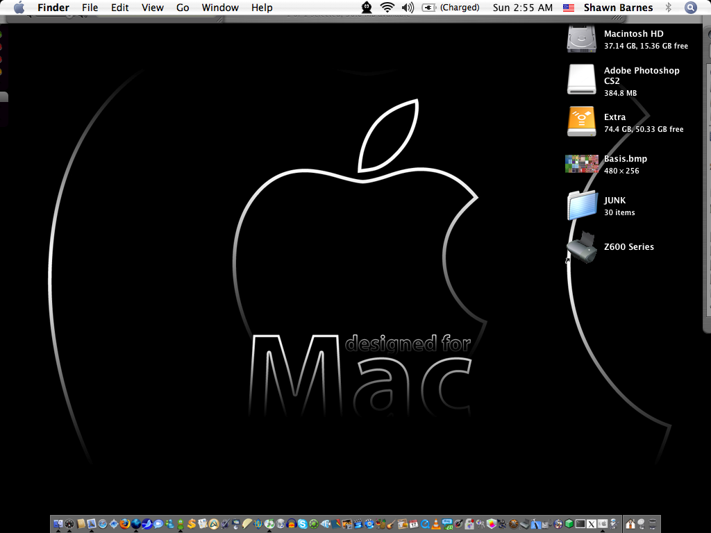Open the battery Charged status menu

(x=450, y=7)
